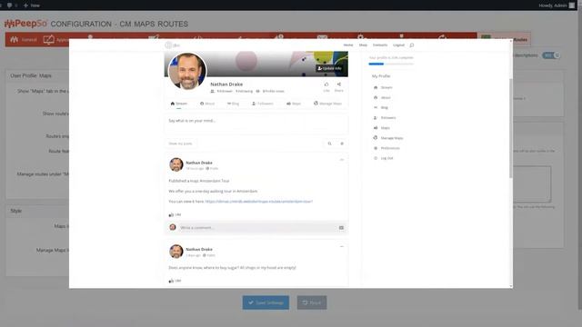Image resolution: width=582 pixels, height=327 pixels.
Task: Switch to the About profile tab
Action: (207, 104)
